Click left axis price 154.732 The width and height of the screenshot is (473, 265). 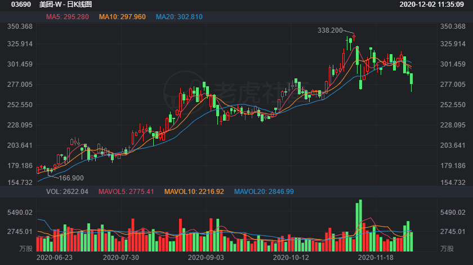tap(20, 183)
